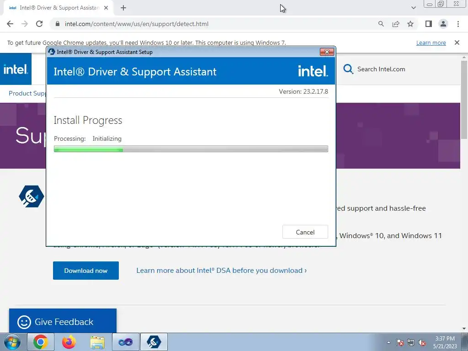Open Learn more about Intel DSA link

coord(222,271)
